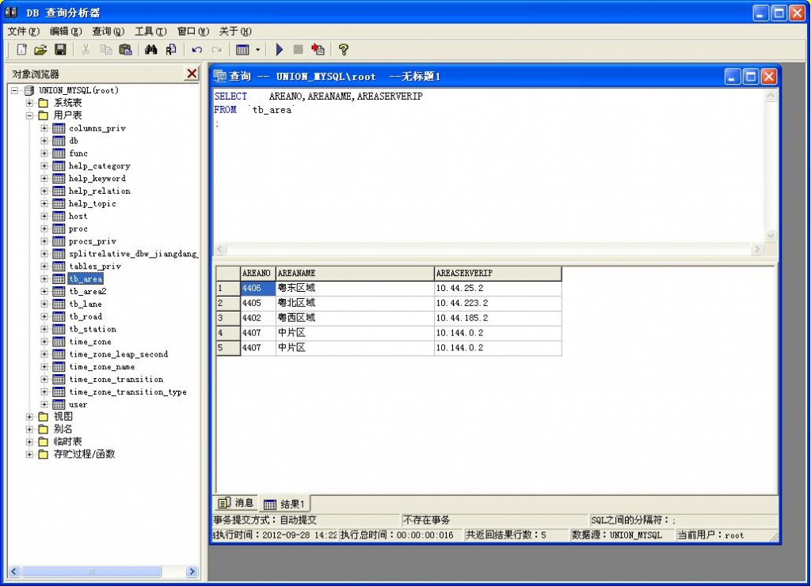Run the query with the Execute arrow
Screen dimensions: 811x586
click(x=280, y=50)
